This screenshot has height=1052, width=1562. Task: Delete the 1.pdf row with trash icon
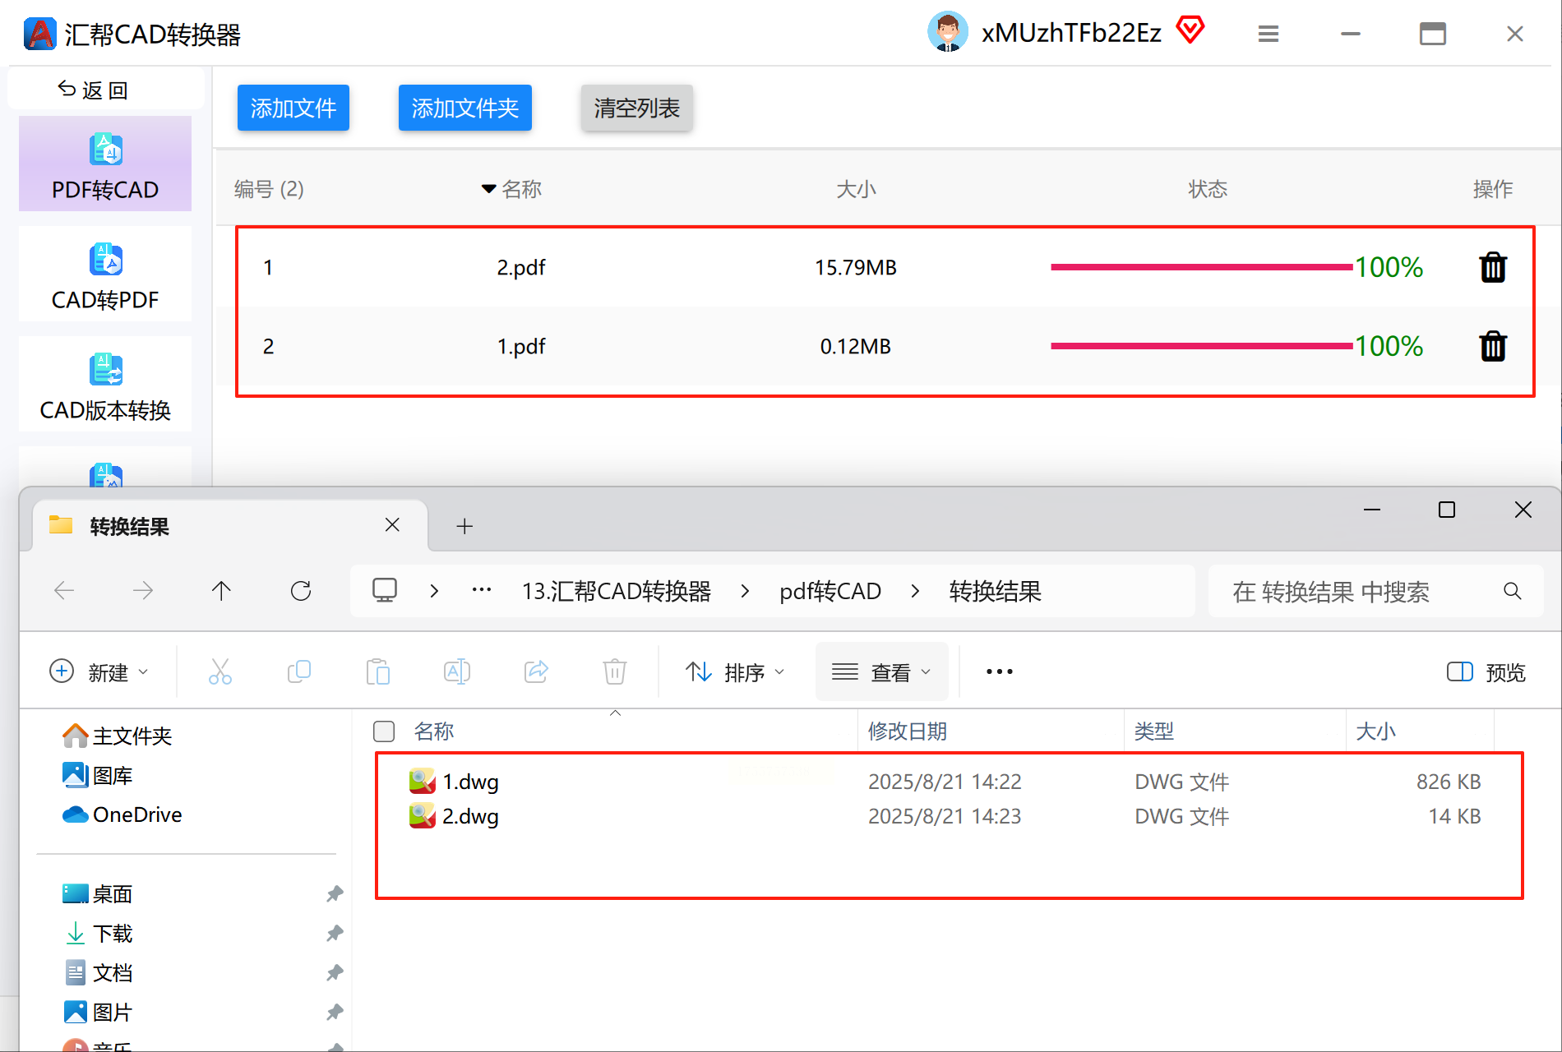[x=1493, y=346]
